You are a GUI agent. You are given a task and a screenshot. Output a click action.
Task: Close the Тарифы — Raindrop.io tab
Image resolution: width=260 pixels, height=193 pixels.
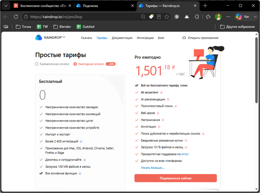point(195,6)
